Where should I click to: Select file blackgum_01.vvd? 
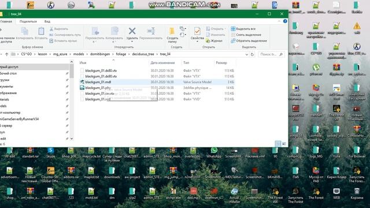[98, 99]
